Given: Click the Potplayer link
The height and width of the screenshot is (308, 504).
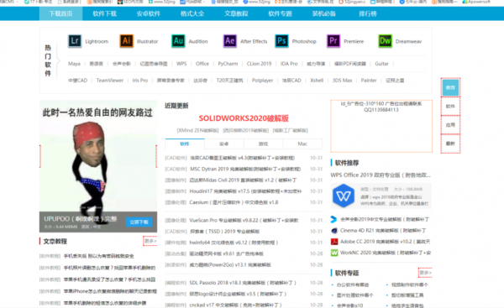Looking at the screenshot, I should [x=263, y=81].
